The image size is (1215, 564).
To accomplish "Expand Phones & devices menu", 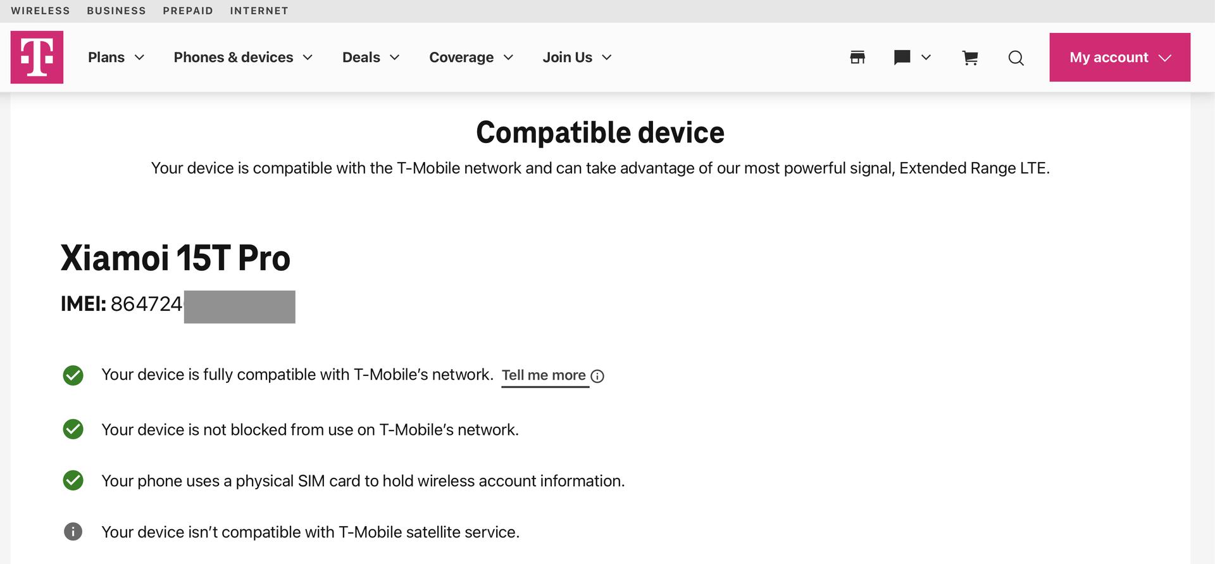I will [x=243, y=58].
